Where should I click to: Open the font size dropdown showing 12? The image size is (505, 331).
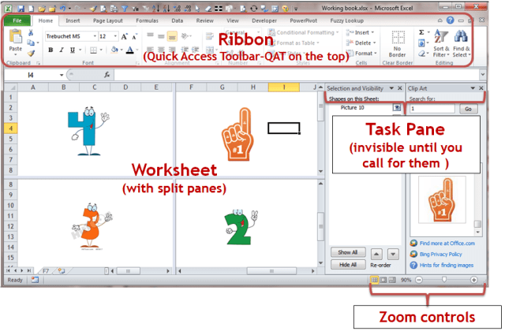[x=115, y=36]
